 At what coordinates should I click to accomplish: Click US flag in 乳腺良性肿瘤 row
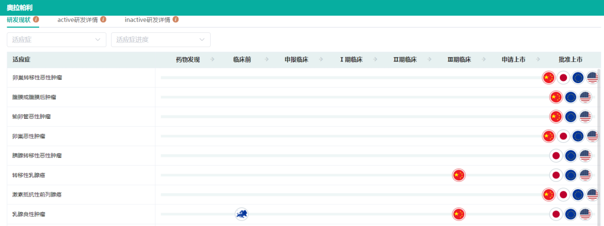[x=585, y=214]
